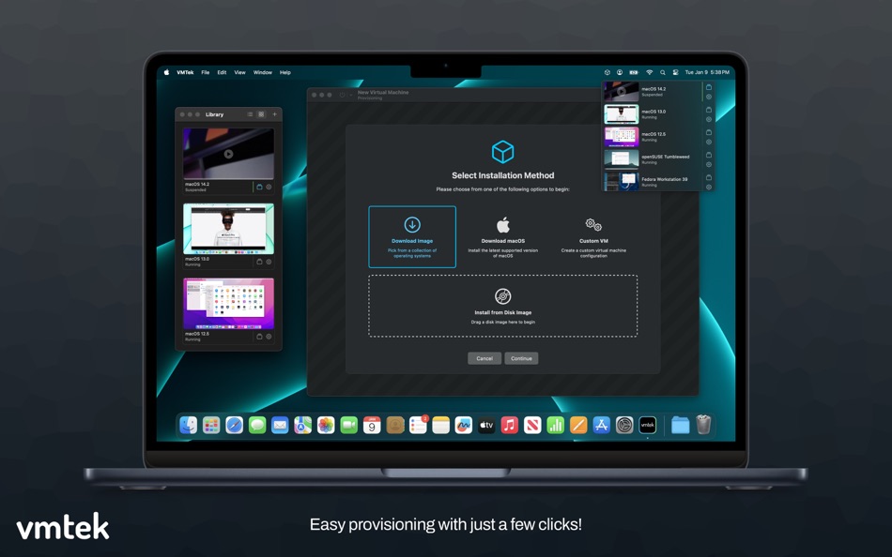
Task: Open Mail from the Dock
Action: coord(280,425)
